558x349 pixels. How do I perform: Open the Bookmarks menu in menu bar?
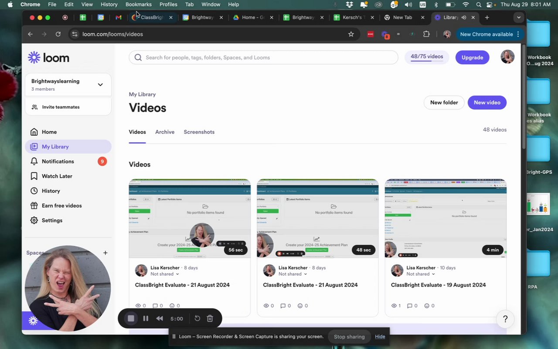[x=138, y=4]
